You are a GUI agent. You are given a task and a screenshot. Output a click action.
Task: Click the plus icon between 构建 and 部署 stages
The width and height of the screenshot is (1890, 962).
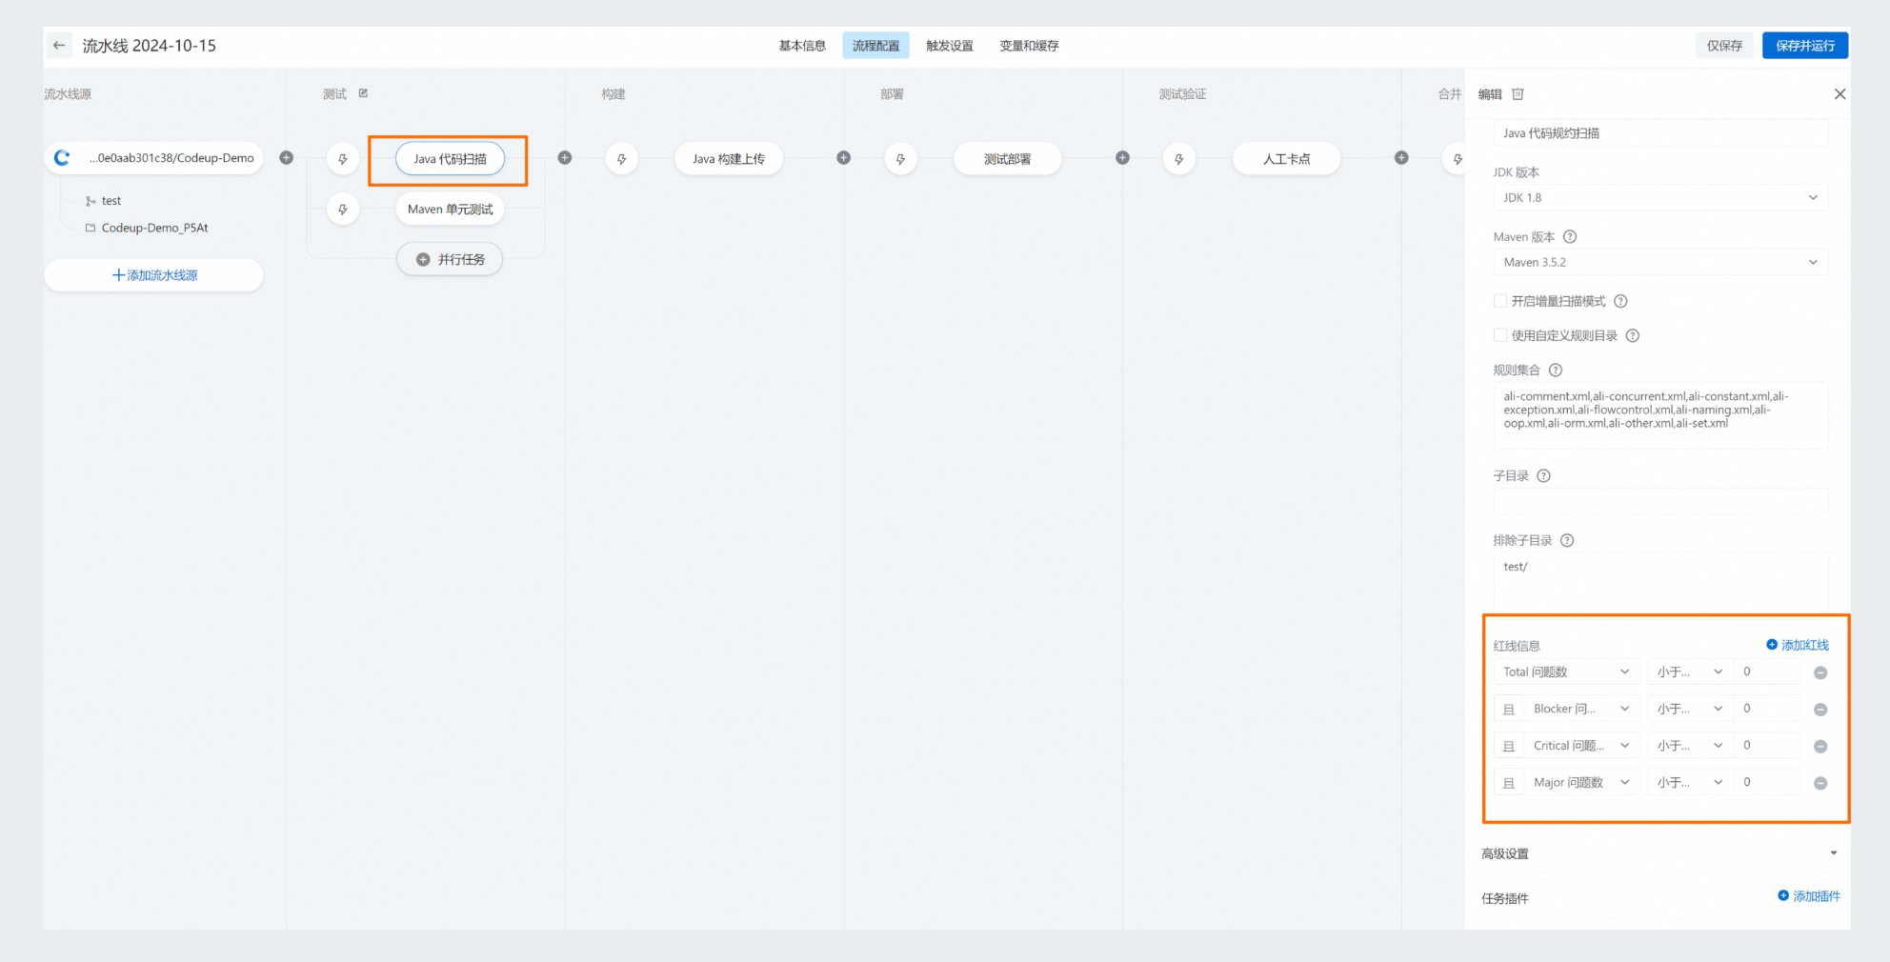(844, 158)
